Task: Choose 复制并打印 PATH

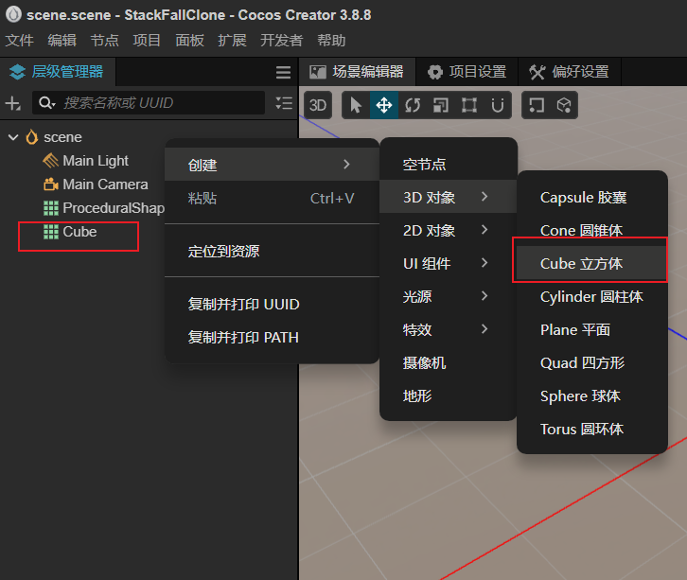Action: coord(272,338)
